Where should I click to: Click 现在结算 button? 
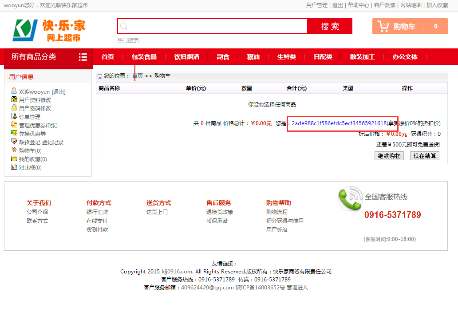(424, 156)
